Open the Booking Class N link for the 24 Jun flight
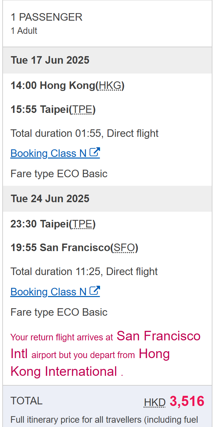This screenshot has height=427, width=218. (49, 292)
